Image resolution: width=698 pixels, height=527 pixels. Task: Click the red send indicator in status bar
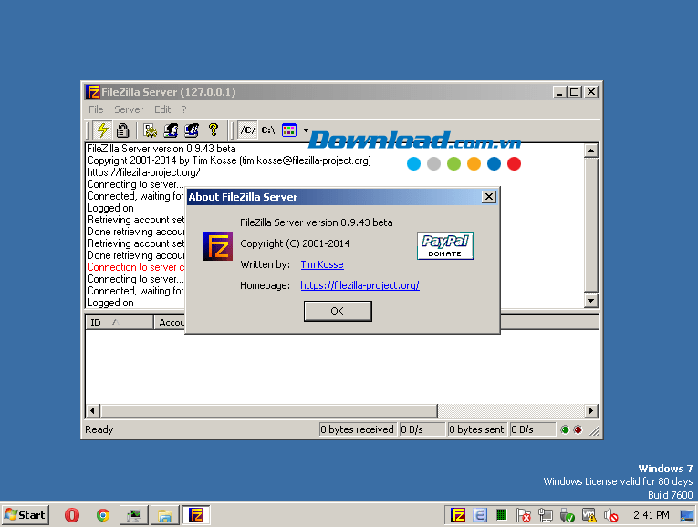click(578, 429)
